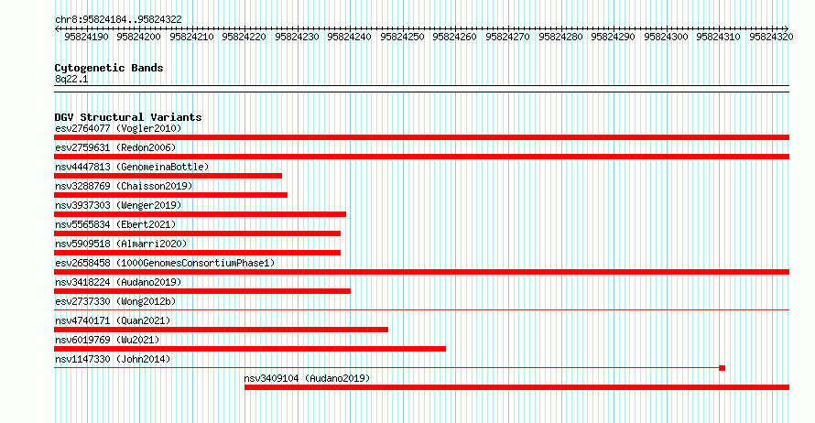Open variant nsv5909518 (Almarri2020) label
This screenshot has height=423, width=815.
click(121, 244)
